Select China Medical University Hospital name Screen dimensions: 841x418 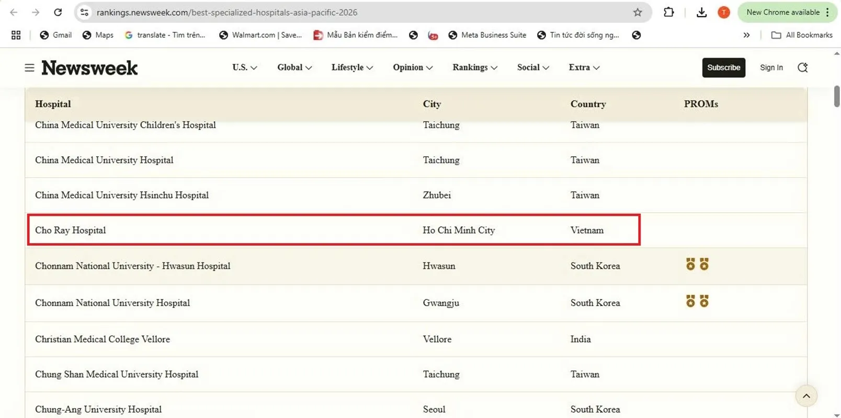pos(104,160)
